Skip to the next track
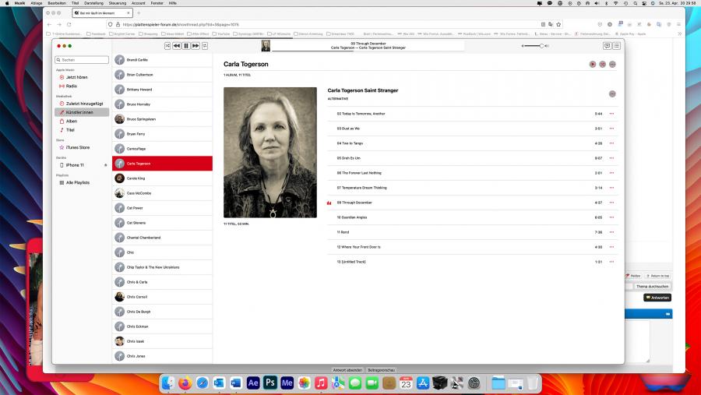Viewport: 701px width, 395px height. pyautogui.click(x=196, y=46)
